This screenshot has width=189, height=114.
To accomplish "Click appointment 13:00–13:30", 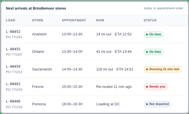I will 72,34.
